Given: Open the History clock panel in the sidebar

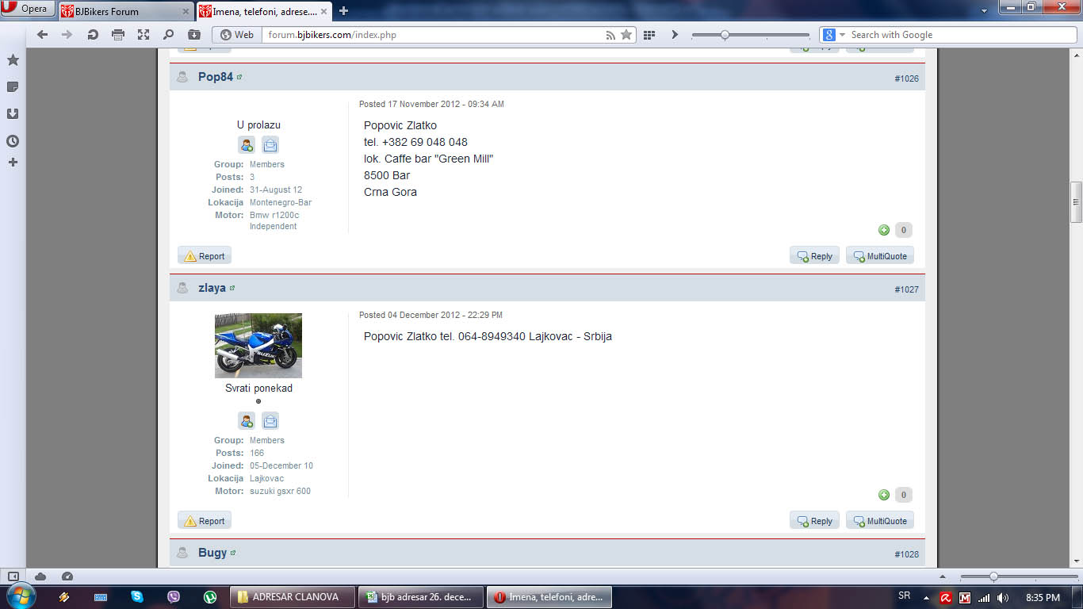Looking at the screenshot, I should pyautogui.click(x=13, y=141).
